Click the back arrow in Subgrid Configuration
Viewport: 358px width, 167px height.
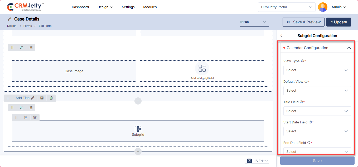pos(281,36)
